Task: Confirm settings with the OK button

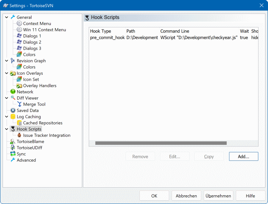Action: point(154,196)
